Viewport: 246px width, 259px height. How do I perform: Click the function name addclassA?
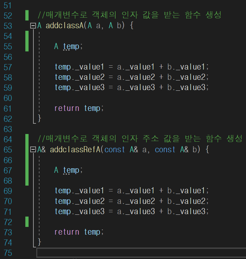click(x=65, y=26)
